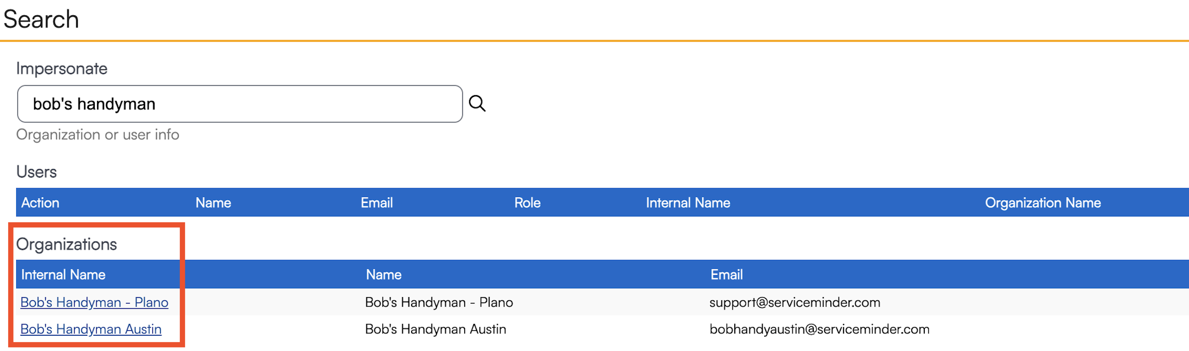Click the Search page title
1189x351 pixels.
click(x=41, y=19)
